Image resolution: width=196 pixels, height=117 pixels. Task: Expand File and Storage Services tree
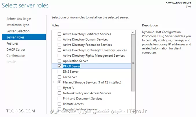pos(53,82)
